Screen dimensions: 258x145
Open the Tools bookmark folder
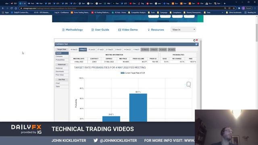click(152, 12)
